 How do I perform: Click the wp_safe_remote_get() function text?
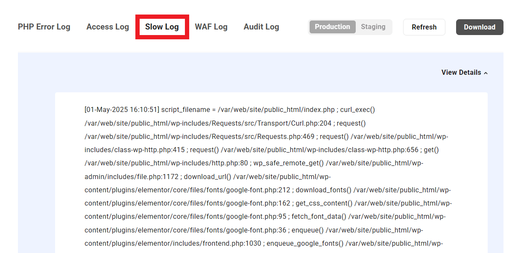tap(289, 163)
